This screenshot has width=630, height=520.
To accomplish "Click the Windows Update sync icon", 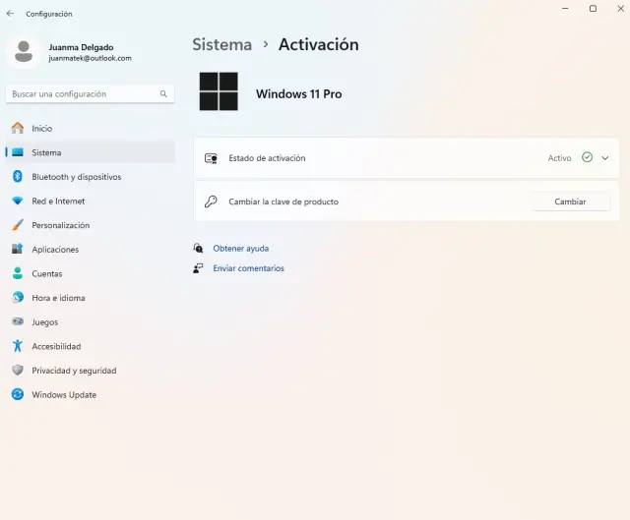I will tap(17, 395).
